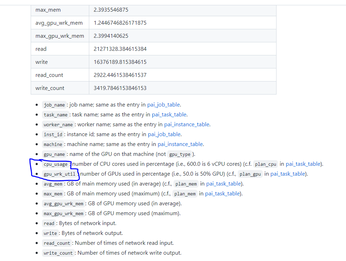Click the pai_instance_table link next to machine
Screen dimensions: 346x261
click(180, 144)
